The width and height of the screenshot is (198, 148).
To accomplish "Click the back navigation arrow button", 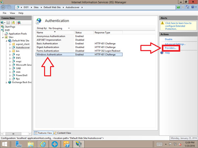I will pyautogui.click(x=5, y=7).
